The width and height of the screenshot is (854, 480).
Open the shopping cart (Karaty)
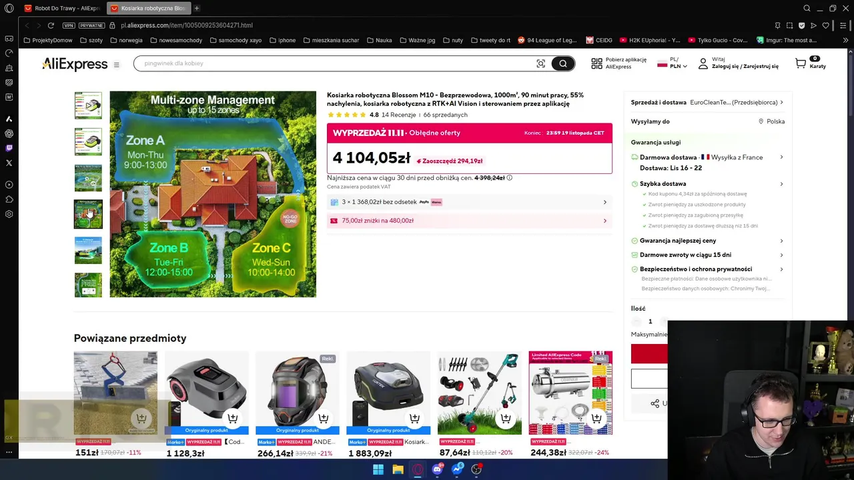(x=810, y=63)
